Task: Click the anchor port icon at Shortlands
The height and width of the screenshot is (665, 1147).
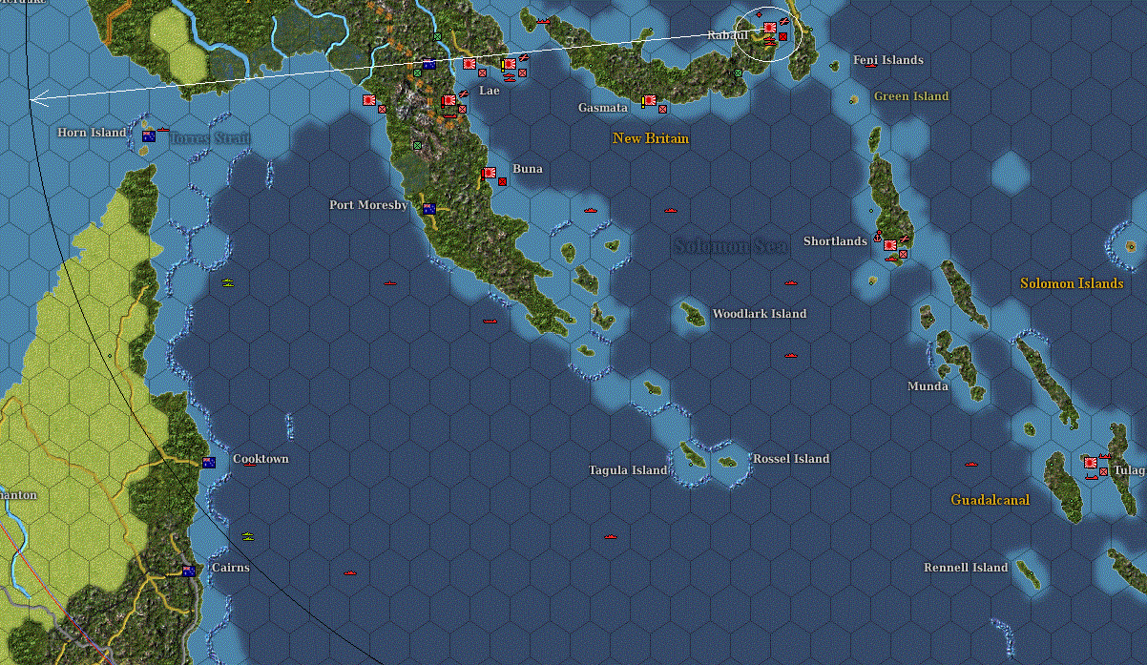Action: tap(878, 238)
